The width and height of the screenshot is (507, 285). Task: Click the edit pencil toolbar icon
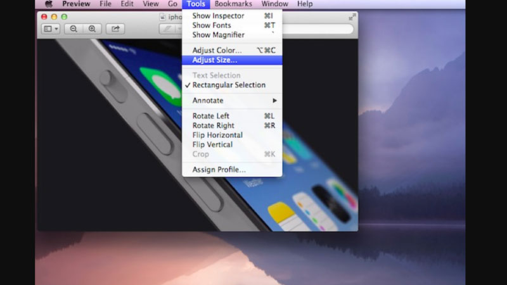168,28
